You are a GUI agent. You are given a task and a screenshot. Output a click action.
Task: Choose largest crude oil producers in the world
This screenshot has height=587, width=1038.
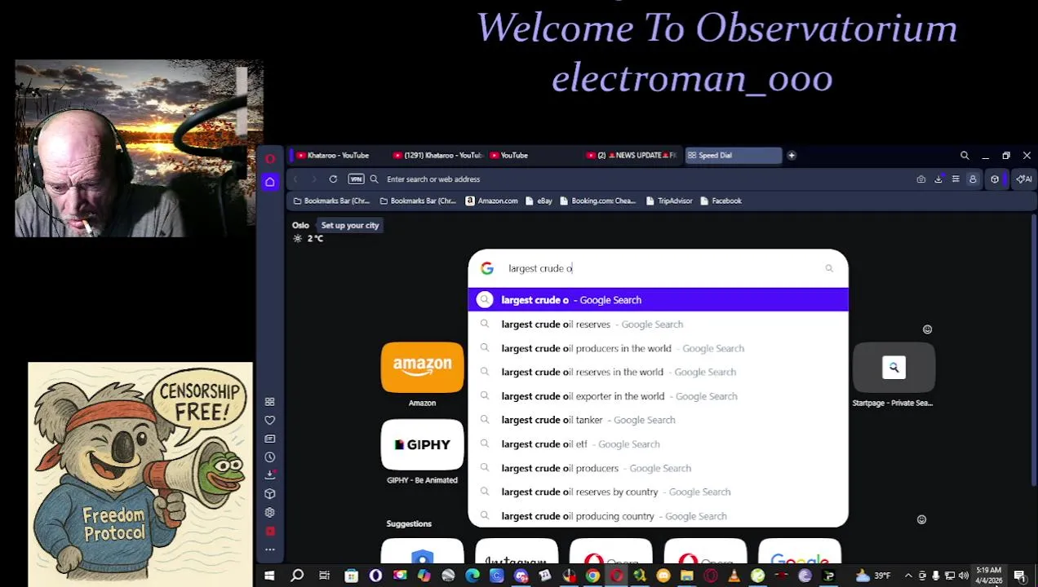[659, 348]
